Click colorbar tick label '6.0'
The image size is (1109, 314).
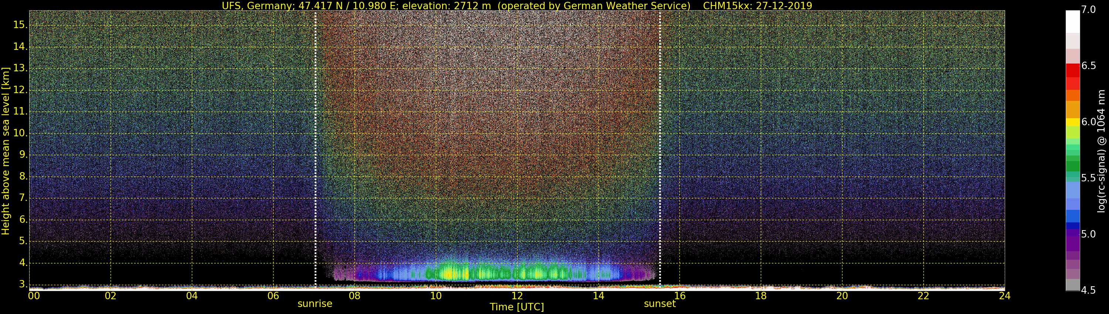pos(1089,122)
